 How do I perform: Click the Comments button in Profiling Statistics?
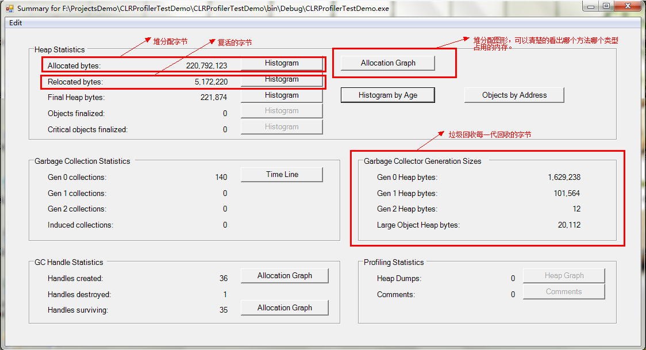[564, 292]
